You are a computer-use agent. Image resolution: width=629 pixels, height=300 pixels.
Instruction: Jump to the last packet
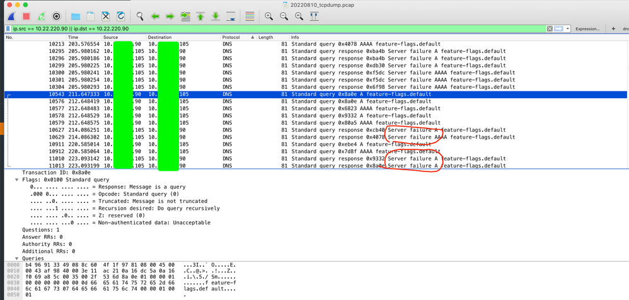[216, 16]
